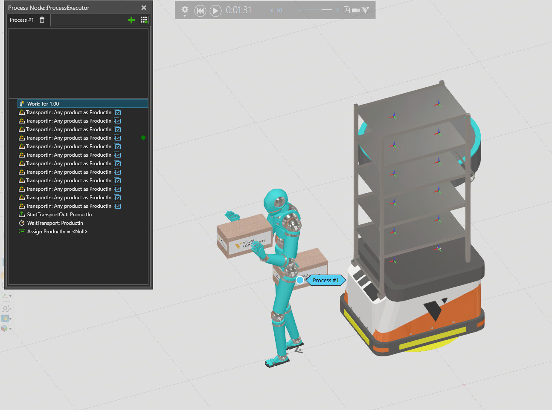Screen dimensions: 552x410
Task: Toggle checkbox on TransportIn row with green dot
Action: point(118,138)
